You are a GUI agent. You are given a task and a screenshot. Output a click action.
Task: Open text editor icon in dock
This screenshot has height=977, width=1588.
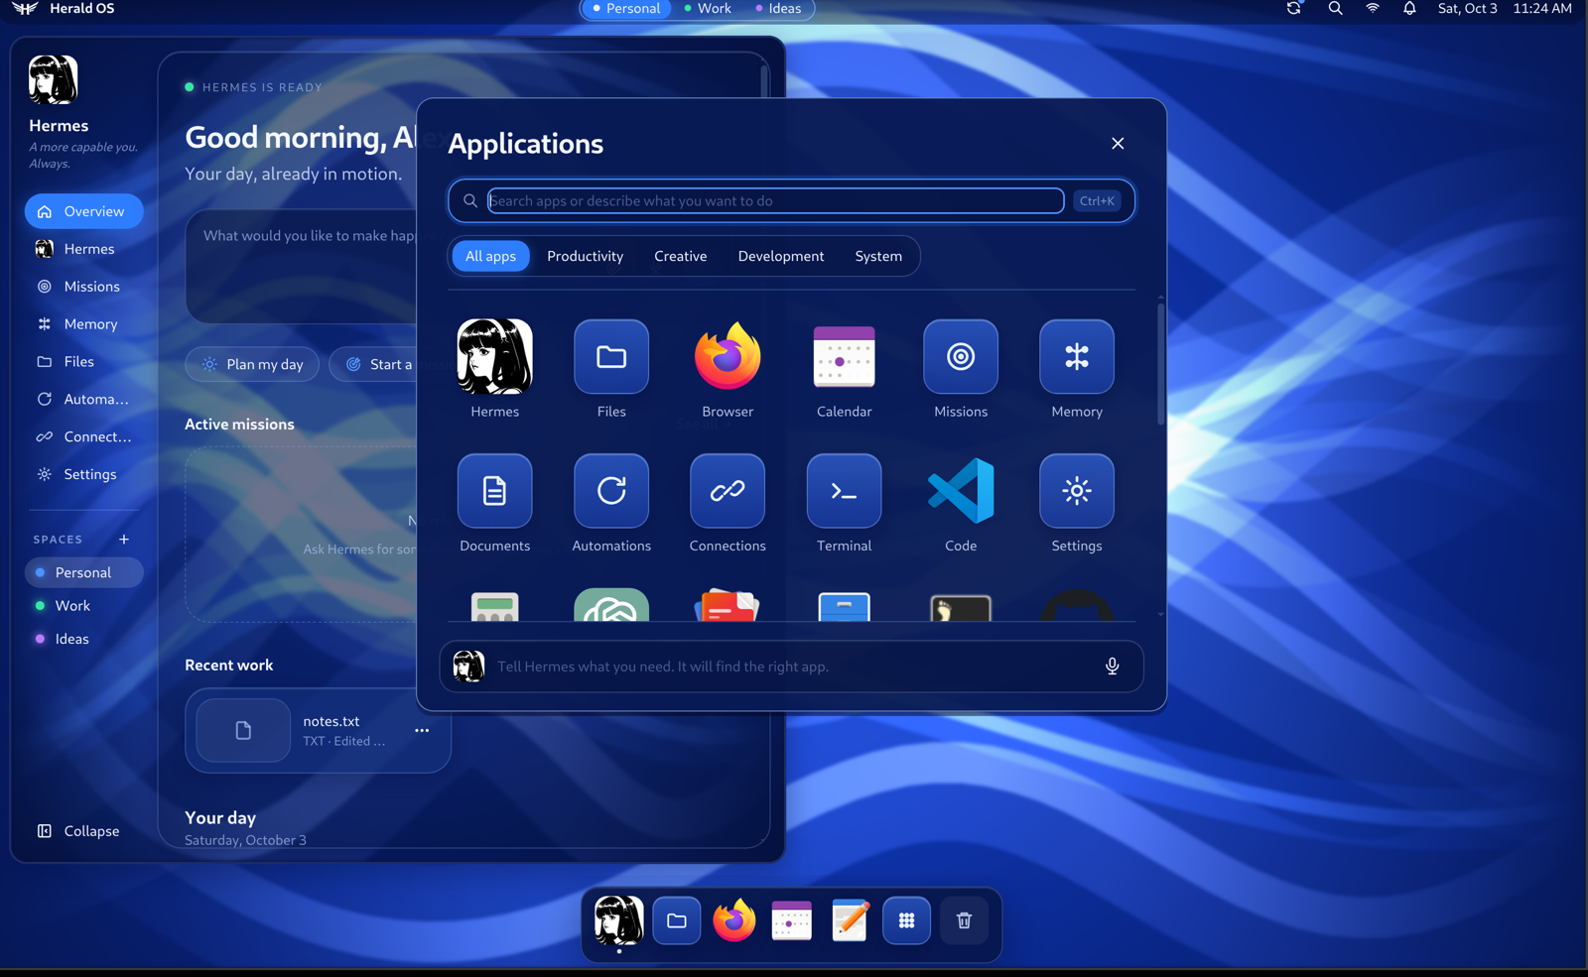(850, 920)
